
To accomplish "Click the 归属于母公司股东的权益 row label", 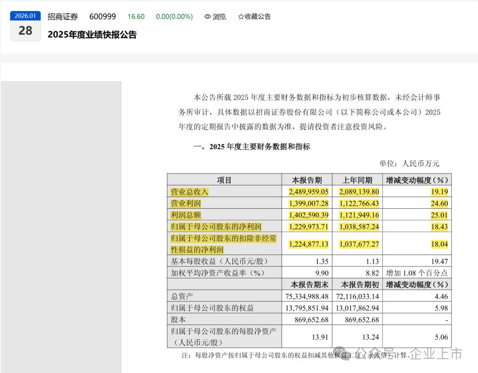I will pyautogui.click(x=212, y=308).
